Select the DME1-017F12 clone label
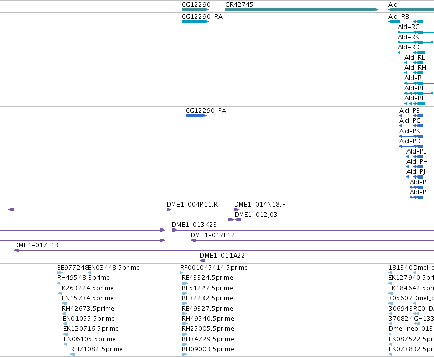434x357 pixels. tap(213, 235)
